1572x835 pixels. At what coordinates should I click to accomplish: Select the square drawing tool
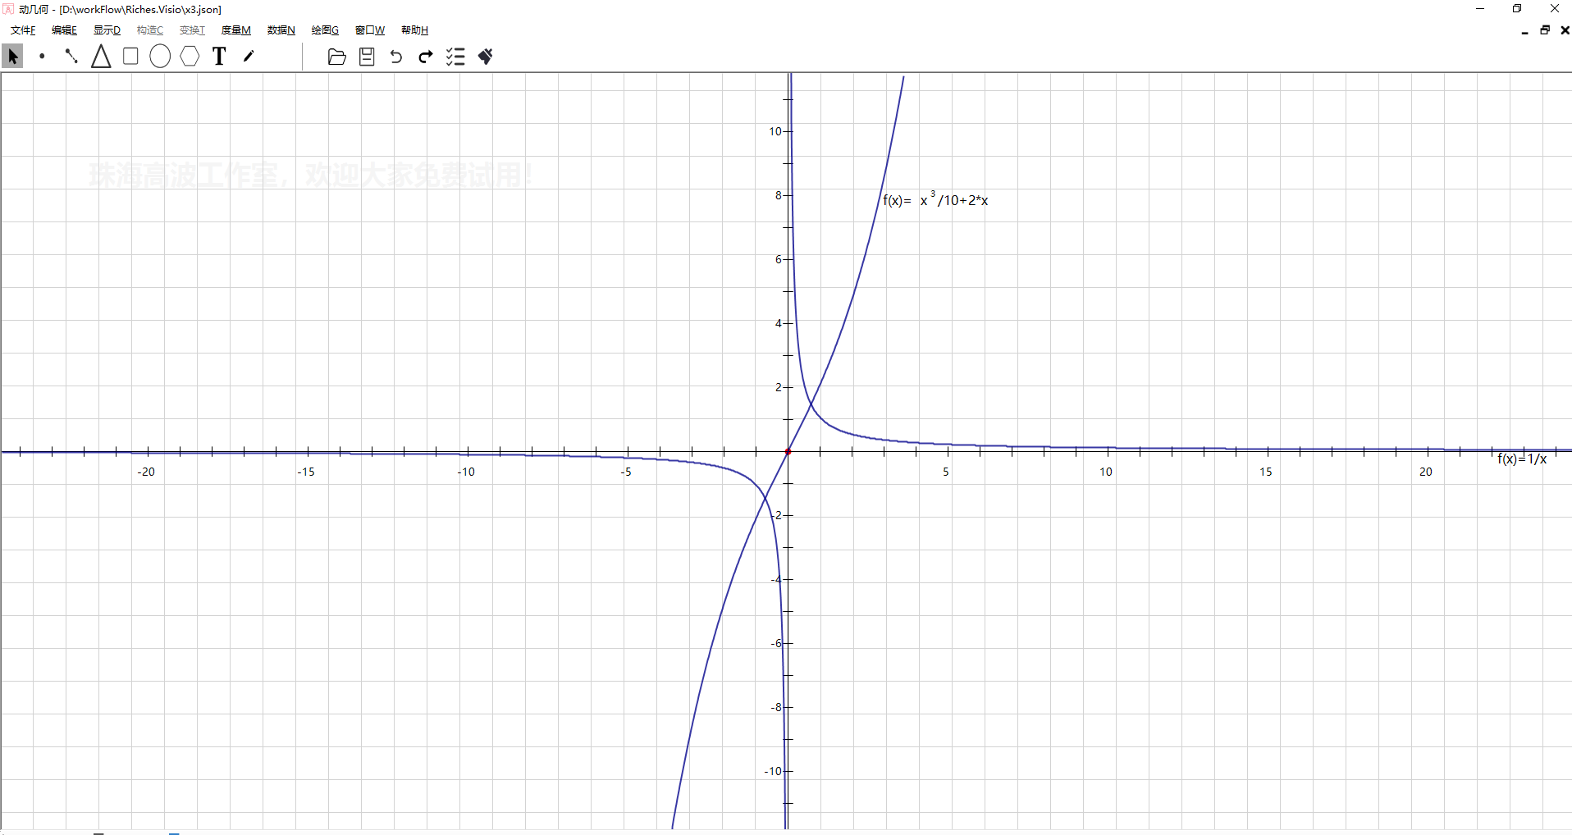click(x=130, y=57)
